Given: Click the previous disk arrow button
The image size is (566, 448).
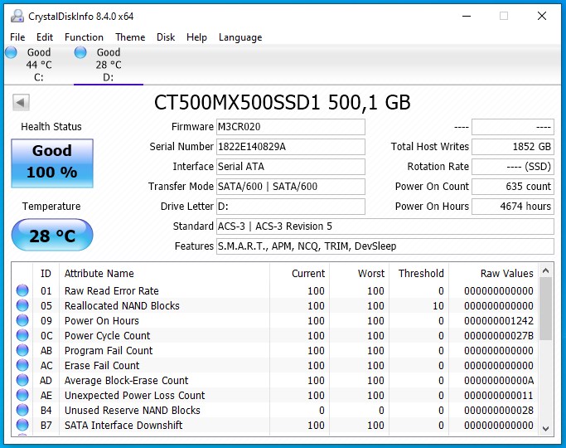Looking at the screenshot, I should [22, 103].
